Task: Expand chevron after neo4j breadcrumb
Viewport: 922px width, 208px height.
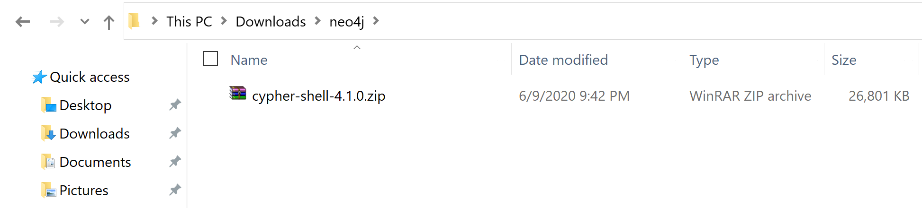Action: [376, 21]
